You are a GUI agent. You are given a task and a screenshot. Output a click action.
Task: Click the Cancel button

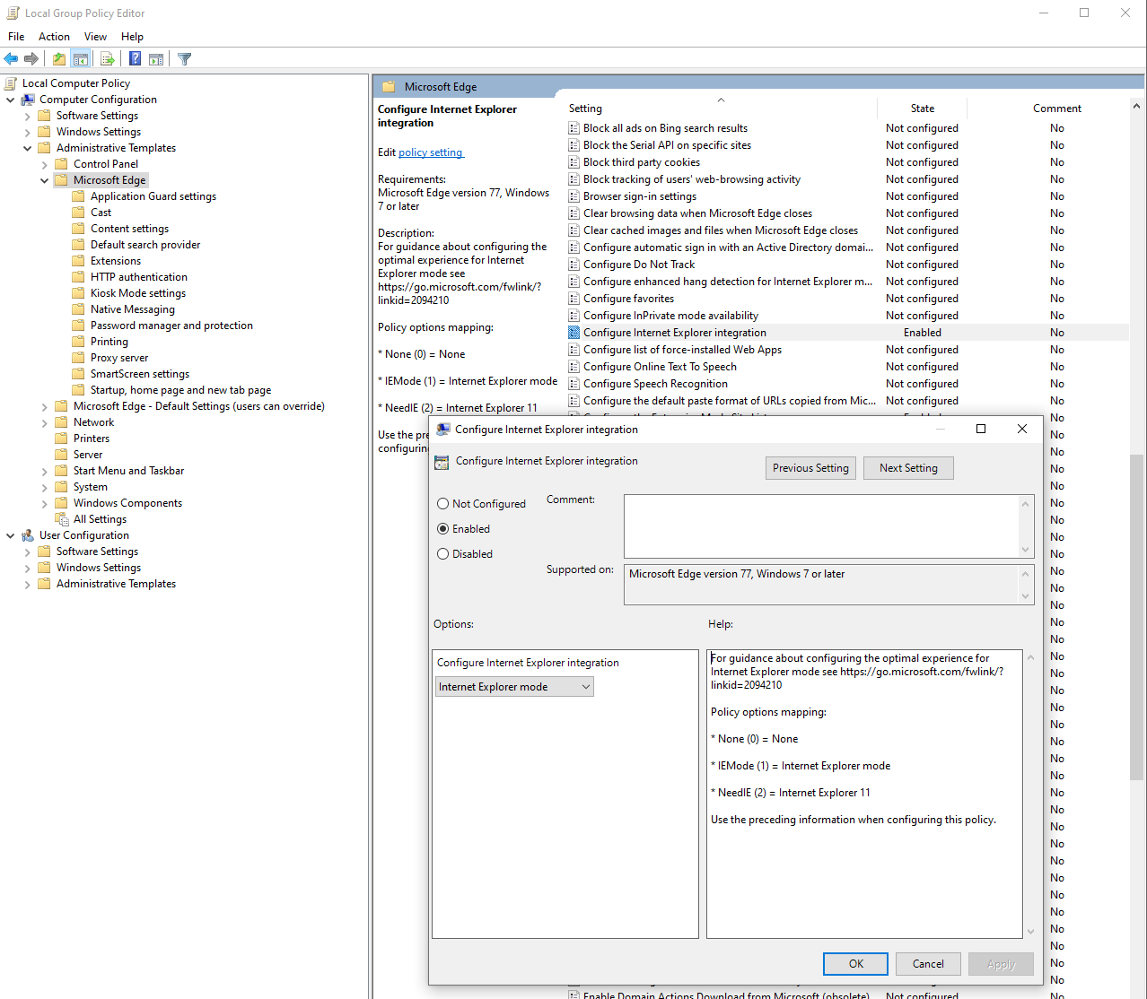928,964
